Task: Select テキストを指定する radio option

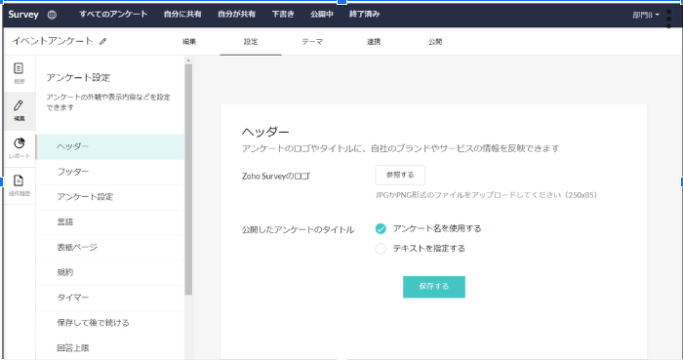Action: click(381, 249)
